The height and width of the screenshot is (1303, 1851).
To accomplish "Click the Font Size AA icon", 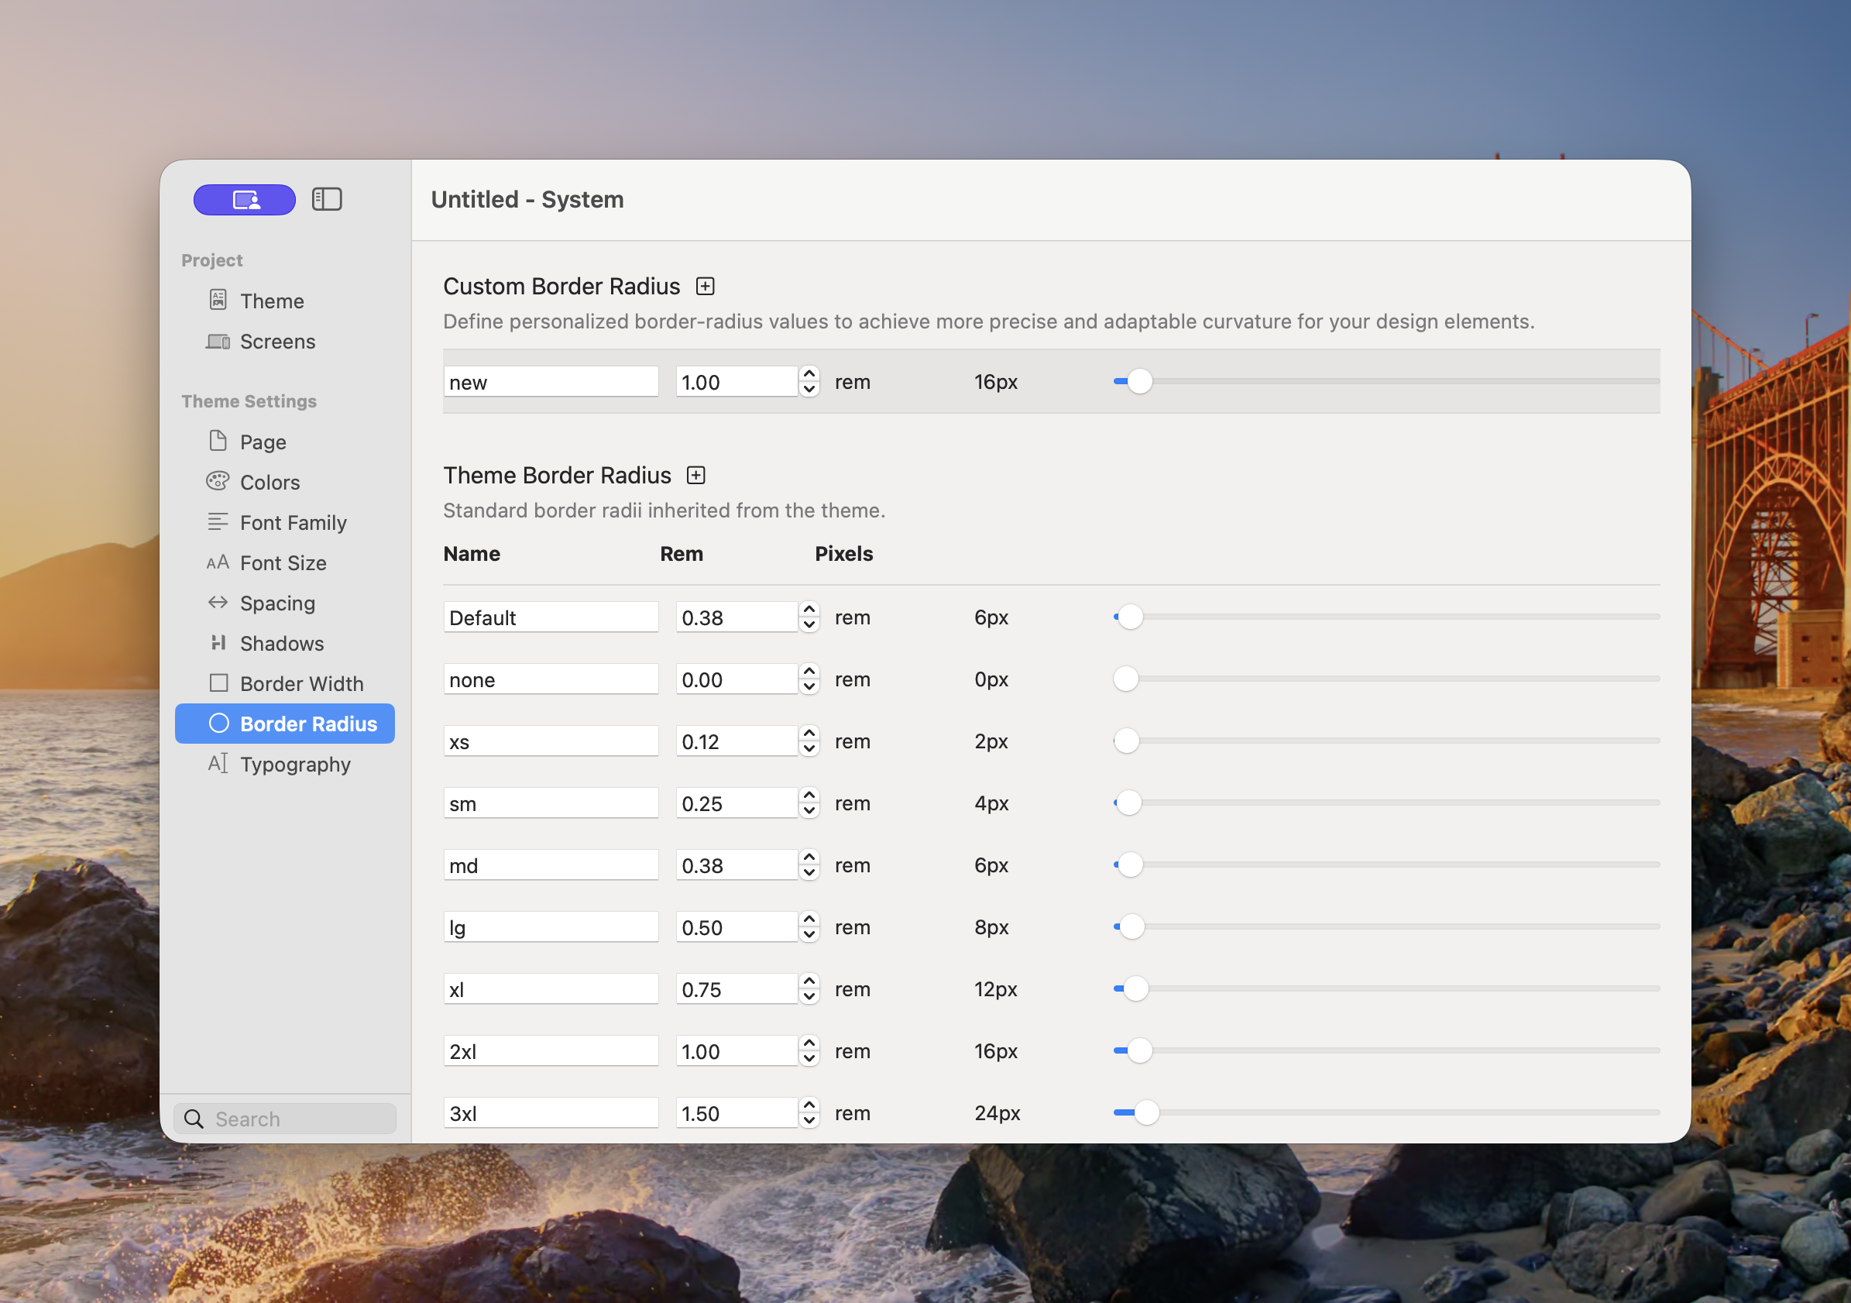I will pyautogui.click(x=218, y=562).
